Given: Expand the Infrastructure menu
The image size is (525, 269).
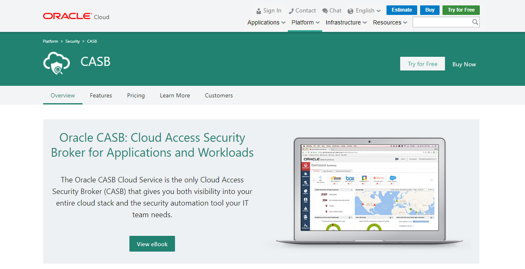Looking at the screenshot, I should pyautogui.click(x=346, y=22).
